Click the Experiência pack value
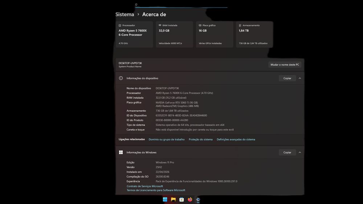This screenshot has height=204, width=363. pyautogui.click(x=196, y=182)
